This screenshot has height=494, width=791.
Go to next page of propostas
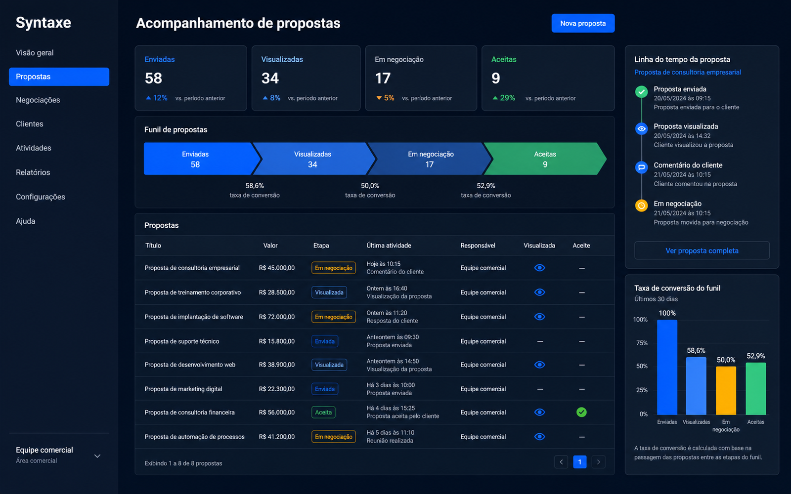tap(598, 462)
